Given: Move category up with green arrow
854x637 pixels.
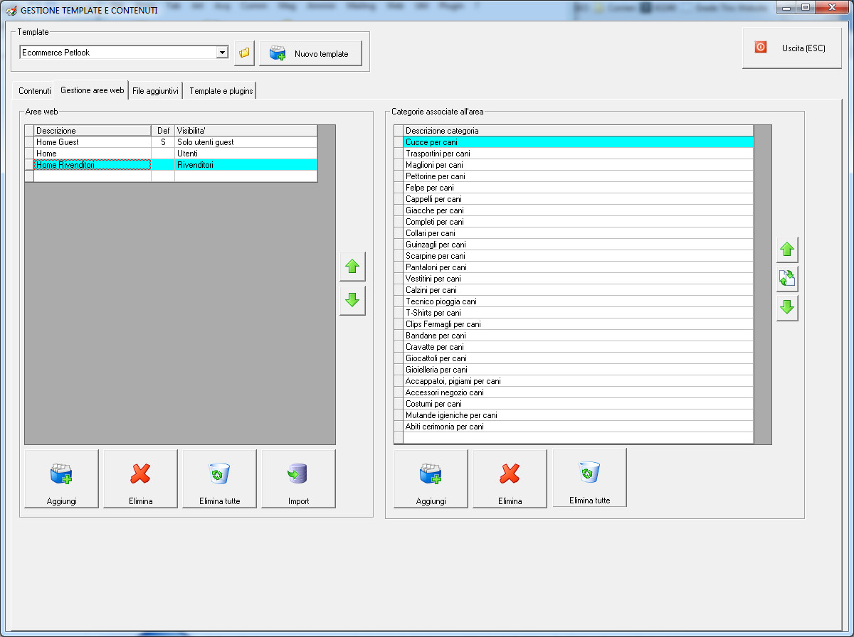Looking at the screenshot, I should click(x=787, y=250).
